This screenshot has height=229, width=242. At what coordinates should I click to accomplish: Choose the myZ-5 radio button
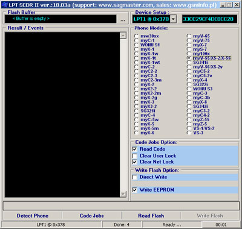tap(189, 124)
